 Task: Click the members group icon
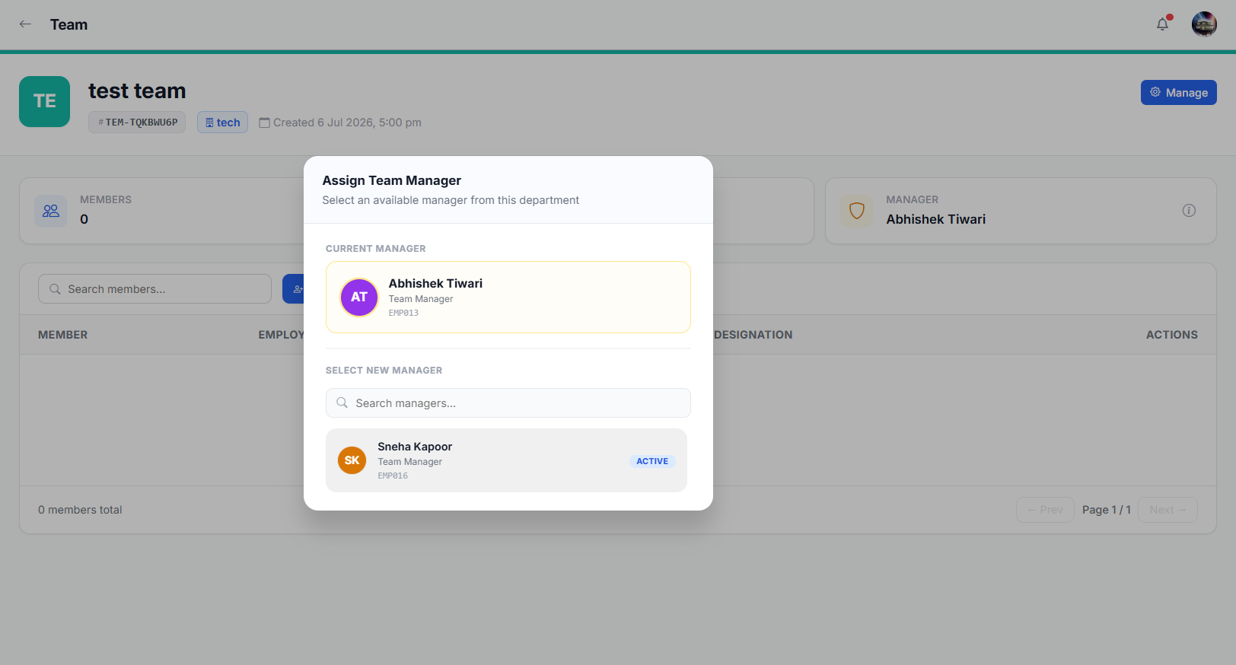51,211
